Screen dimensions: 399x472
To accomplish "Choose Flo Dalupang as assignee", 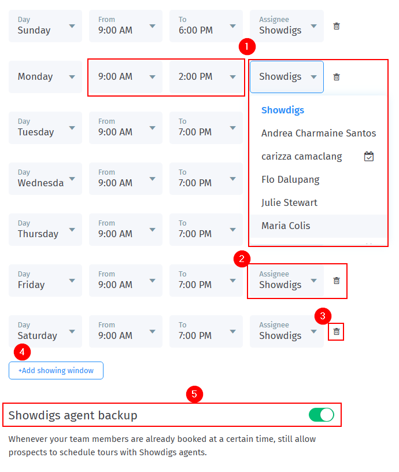I will point(290,179).
